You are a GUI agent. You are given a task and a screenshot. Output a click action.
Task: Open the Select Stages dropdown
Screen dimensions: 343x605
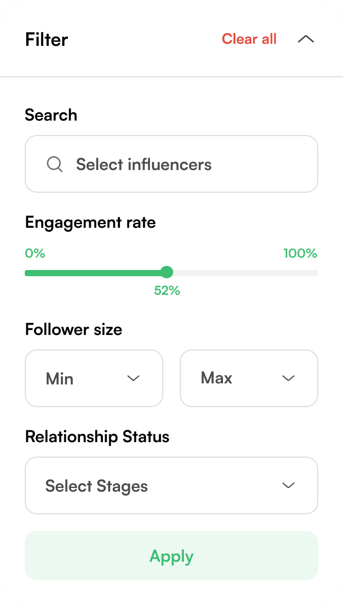click(x=171, y=485)
